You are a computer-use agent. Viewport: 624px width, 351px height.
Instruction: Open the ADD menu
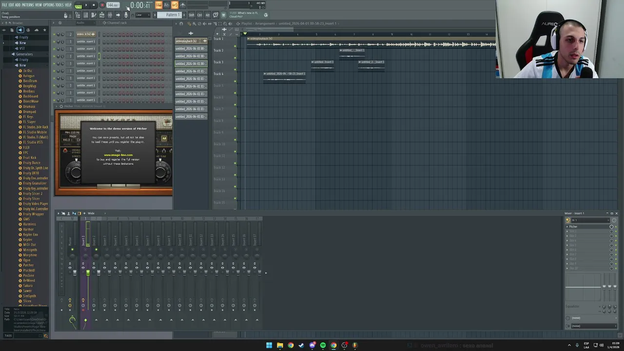coord(18,5)
